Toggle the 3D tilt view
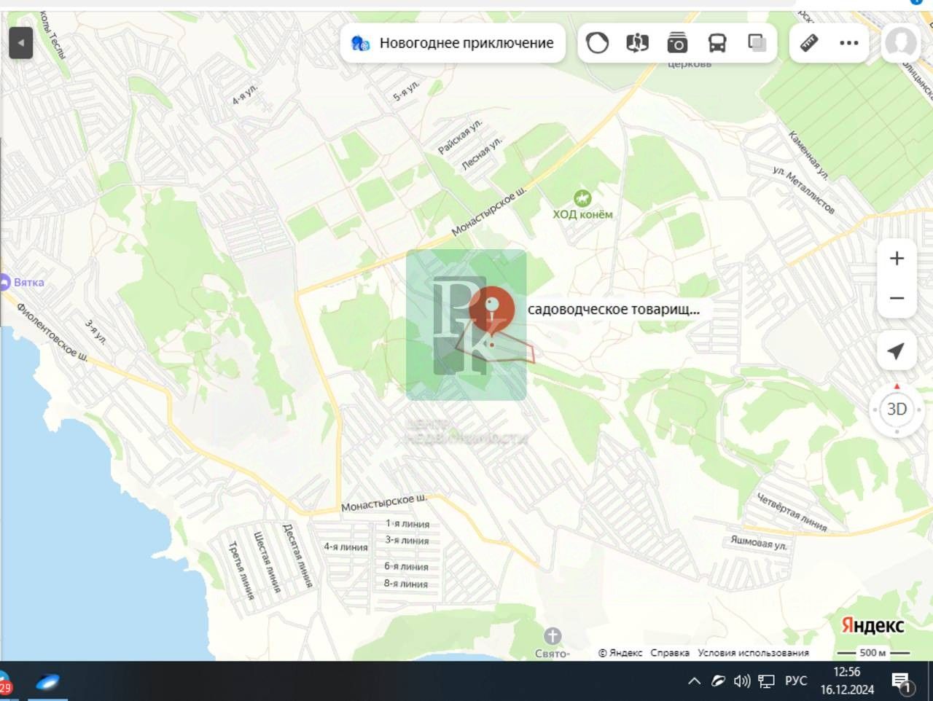Screen dimensions: 933x701 pos(897,410)
